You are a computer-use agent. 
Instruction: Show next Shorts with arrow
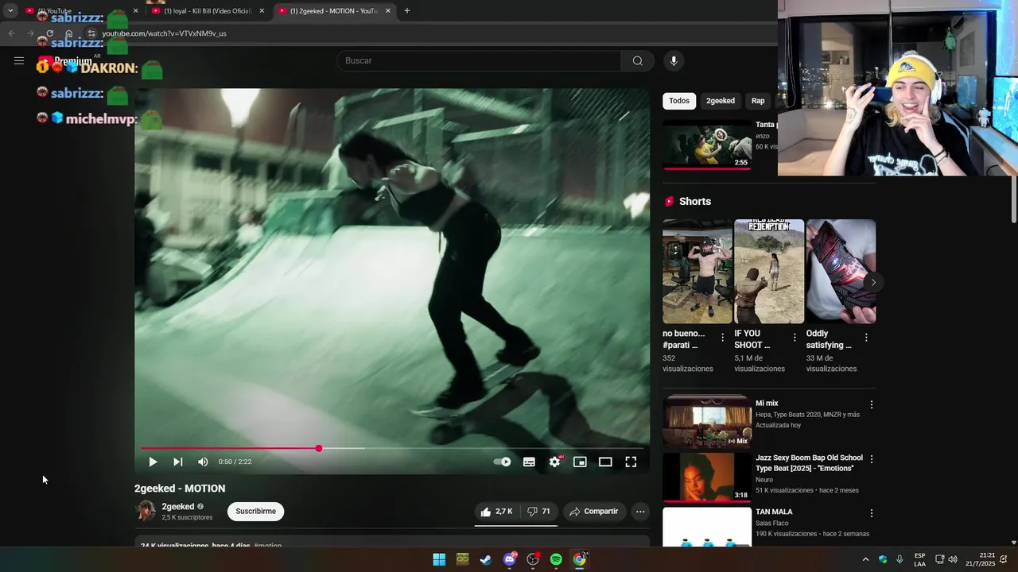(872, 282)
